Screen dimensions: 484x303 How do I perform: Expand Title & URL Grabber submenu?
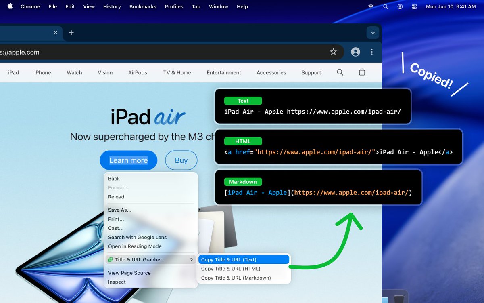coord(151,260)
